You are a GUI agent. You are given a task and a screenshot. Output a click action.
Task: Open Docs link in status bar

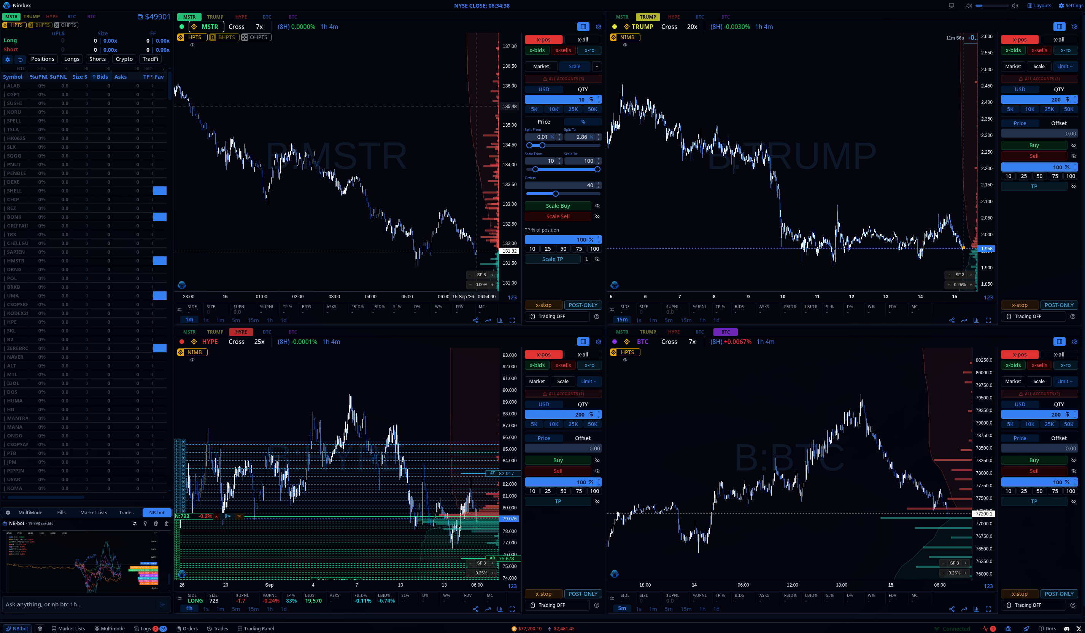pos(1047,629)
